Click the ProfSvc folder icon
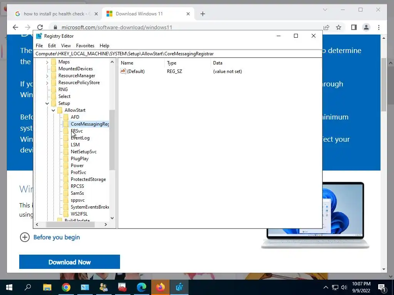Screen dimensions: 394x295 tap(66, 172)
